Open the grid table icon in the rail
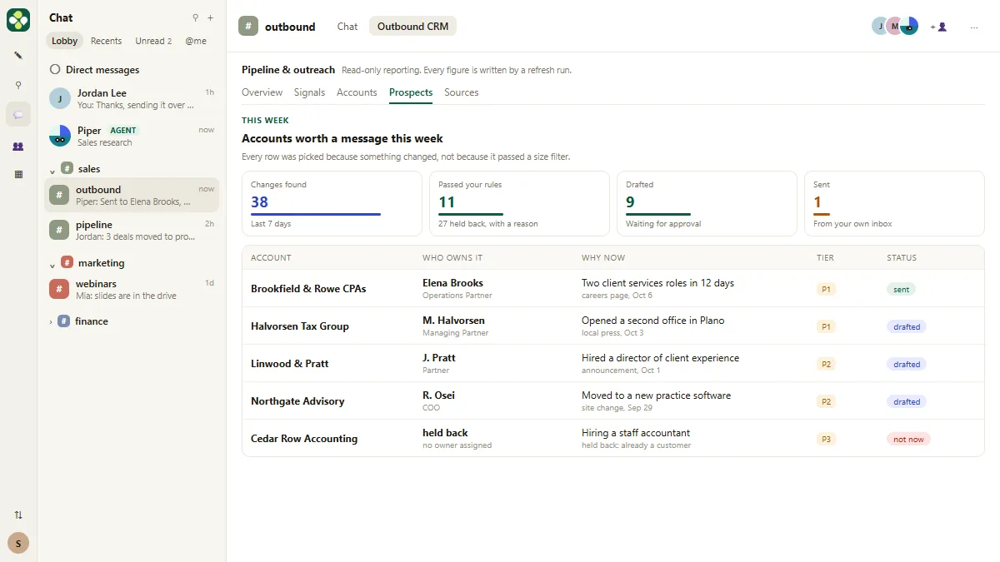This screenshot has width=1000, height=562. point(18,175)
